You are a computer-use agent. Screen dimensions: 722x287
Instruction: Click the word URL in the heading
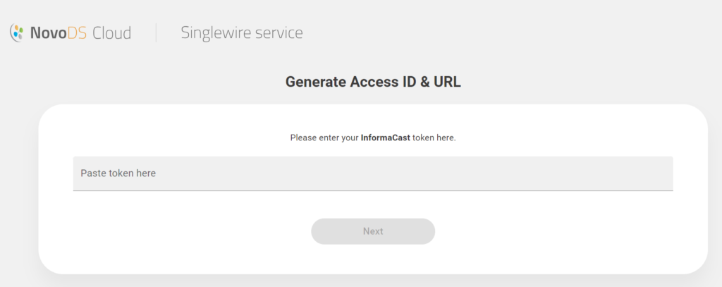pyautogui.click(x=447, y=82)
